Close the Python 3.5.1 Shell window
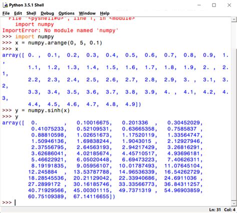This screenshot has height=213, width=237. coord(229,5)
